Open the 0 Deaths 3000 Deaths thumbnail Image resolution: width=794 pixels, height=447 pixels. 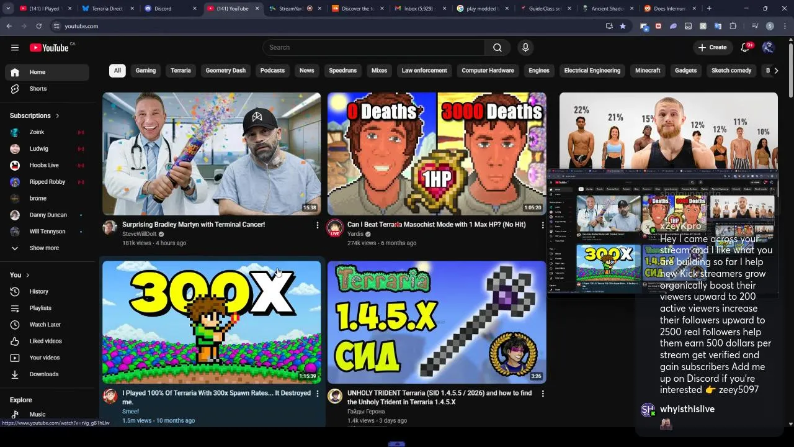point(437,154)
